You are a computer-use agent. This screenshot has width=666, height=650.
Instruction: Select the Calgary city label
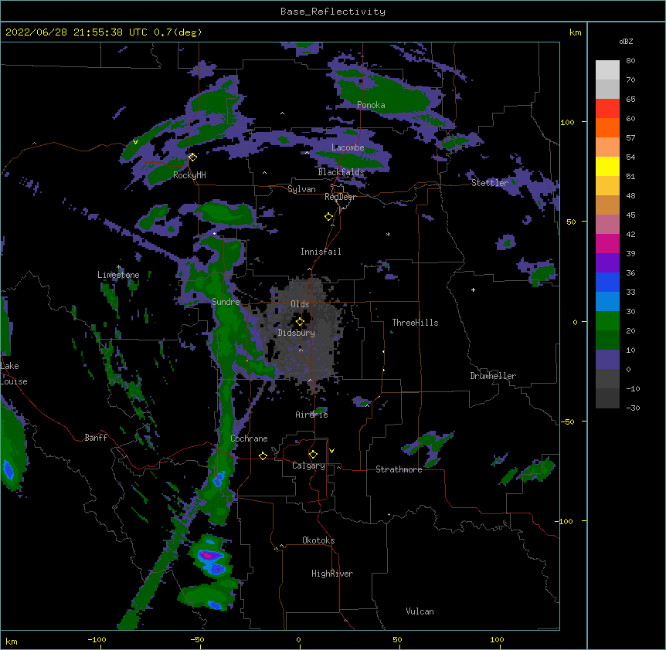pos(308,465)
